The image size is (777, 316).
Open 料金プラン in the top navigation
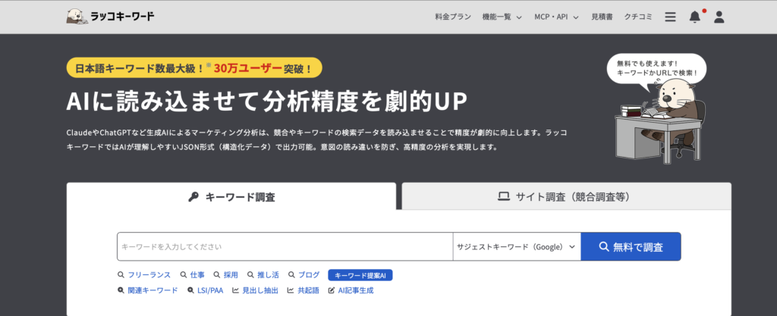tap(453, 17)
